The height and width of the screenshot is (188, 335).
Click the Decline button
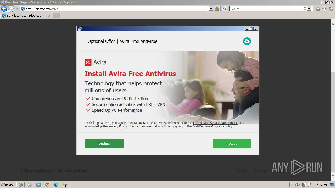(x=104, y=144)
